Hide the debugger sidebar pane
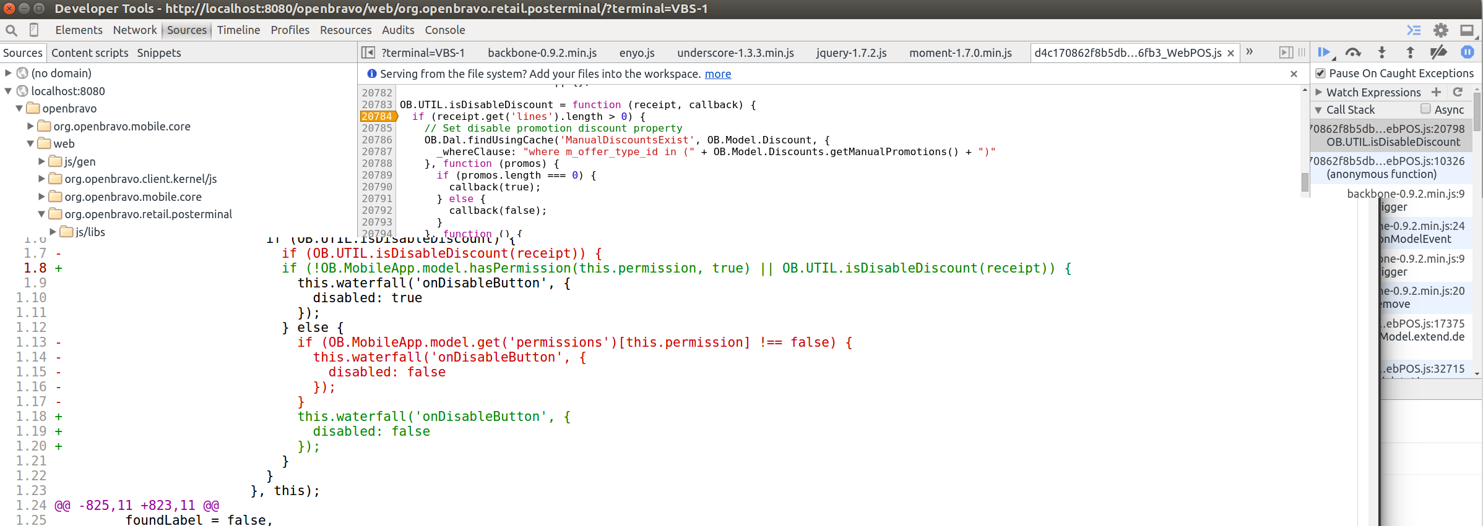 (1286, 53)
